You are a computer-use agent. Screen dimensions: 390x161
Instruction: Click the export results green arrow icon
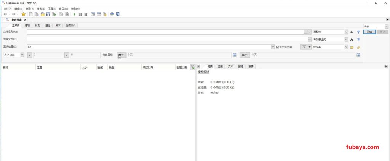coord(54,14)
